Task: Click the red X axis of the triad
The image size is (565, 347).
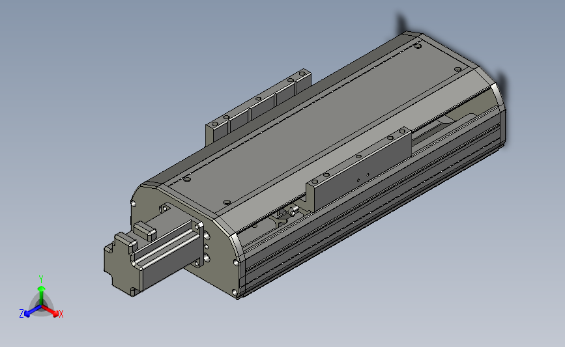Action: (51, 311)
